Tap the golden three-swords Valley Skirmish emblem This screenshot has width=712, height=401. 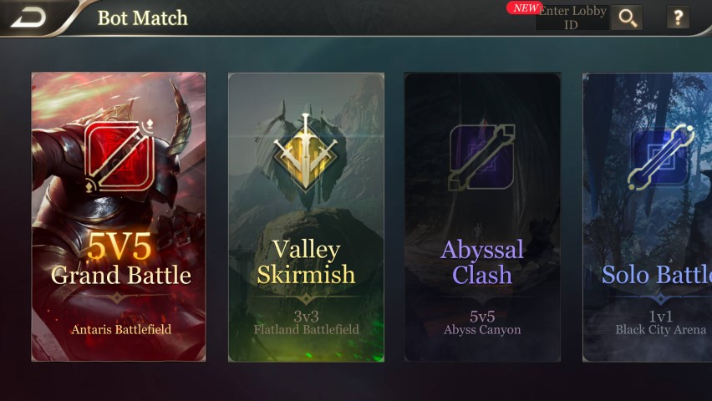[306, 153]
